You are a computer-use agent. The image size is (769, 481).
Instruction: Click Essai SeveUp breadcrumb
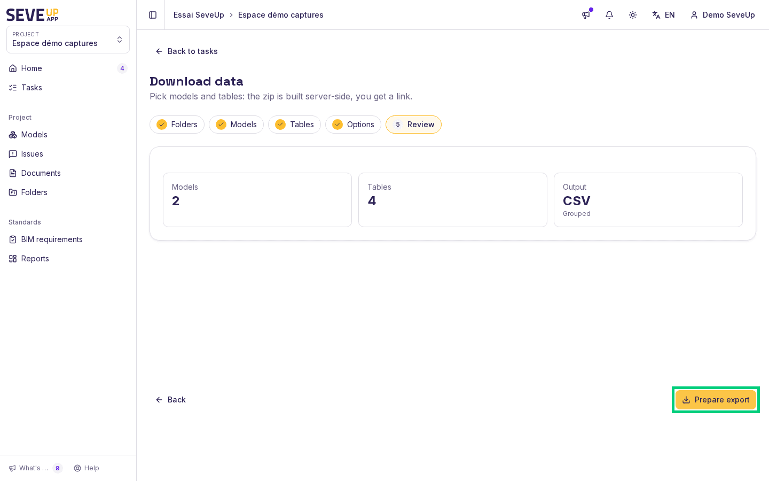199,15
